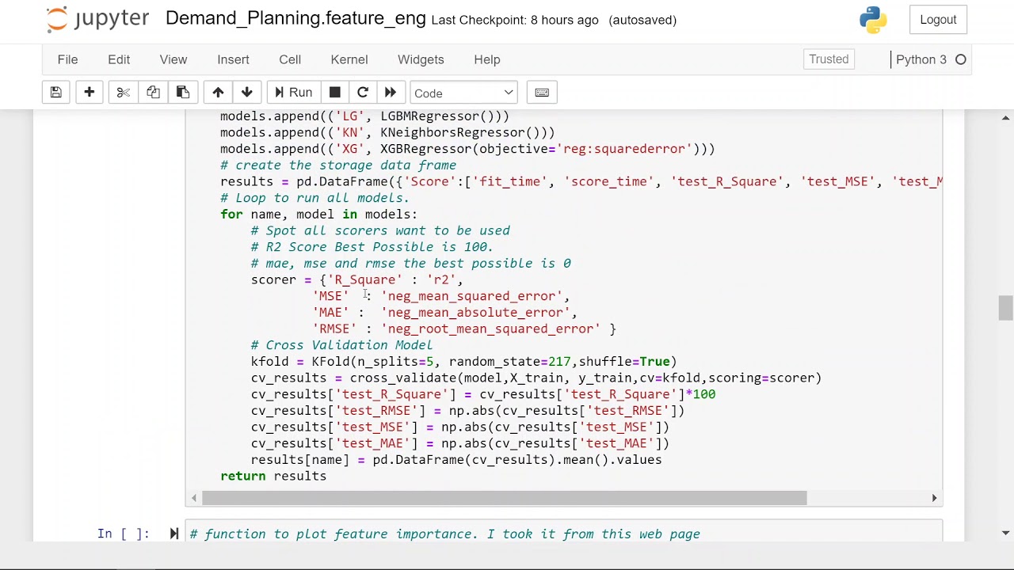Click the Python logo icon
Image resolution: width=1014 pixels, height=570 pixels.
coord(873,20)
